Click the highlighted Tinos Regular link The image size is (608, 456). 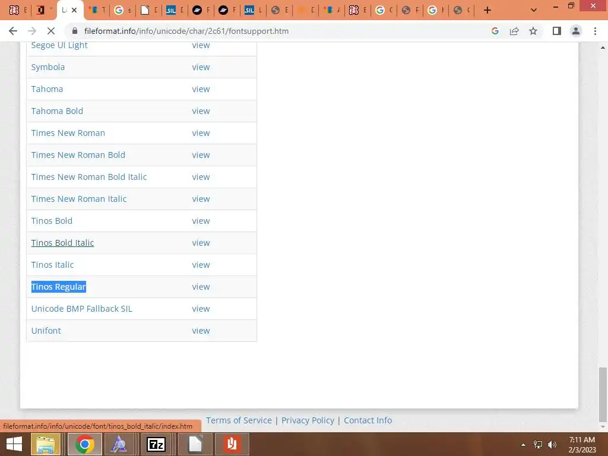tap(59, 287)
